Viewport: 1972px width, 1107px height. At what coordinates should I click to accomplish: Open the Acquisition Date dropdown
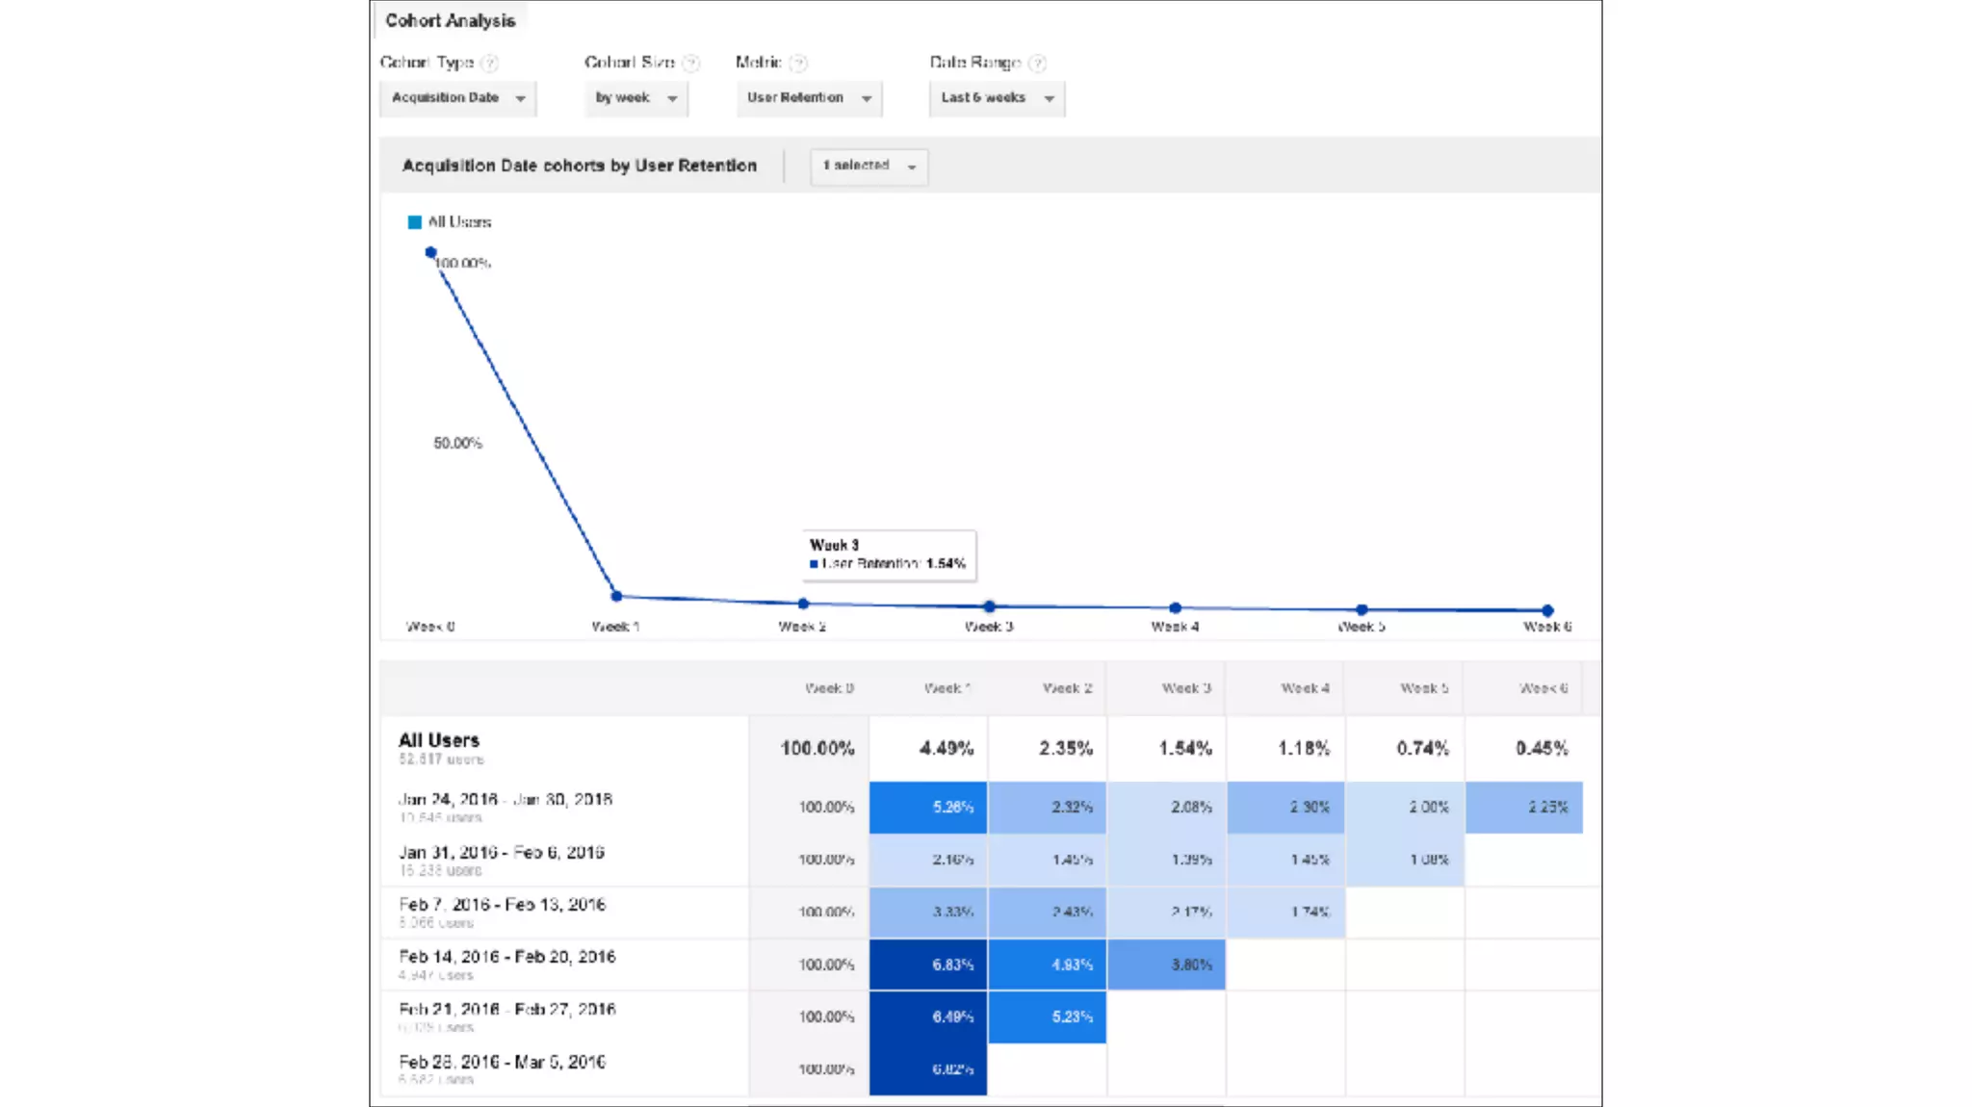[457, 98]
